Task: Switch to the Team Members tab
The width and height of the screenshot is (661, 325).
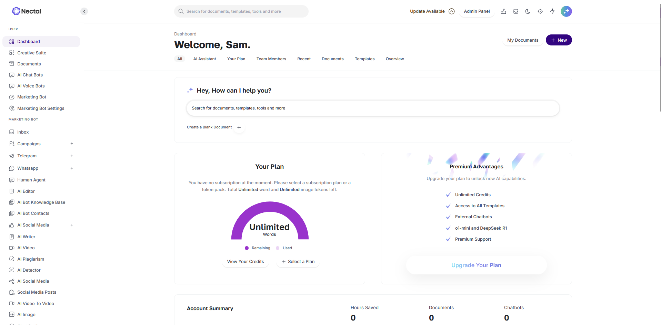Action: click(271, 59)
